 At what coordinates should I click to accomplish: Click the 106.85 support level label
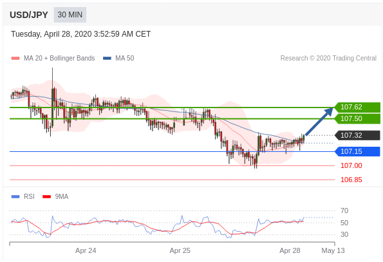tap(351, 180)
